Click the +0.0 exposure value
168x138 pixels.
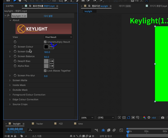[x=154, y=118]
